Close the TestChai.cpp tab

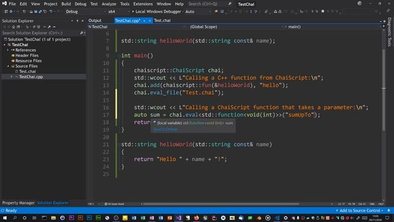click(150, 20)
